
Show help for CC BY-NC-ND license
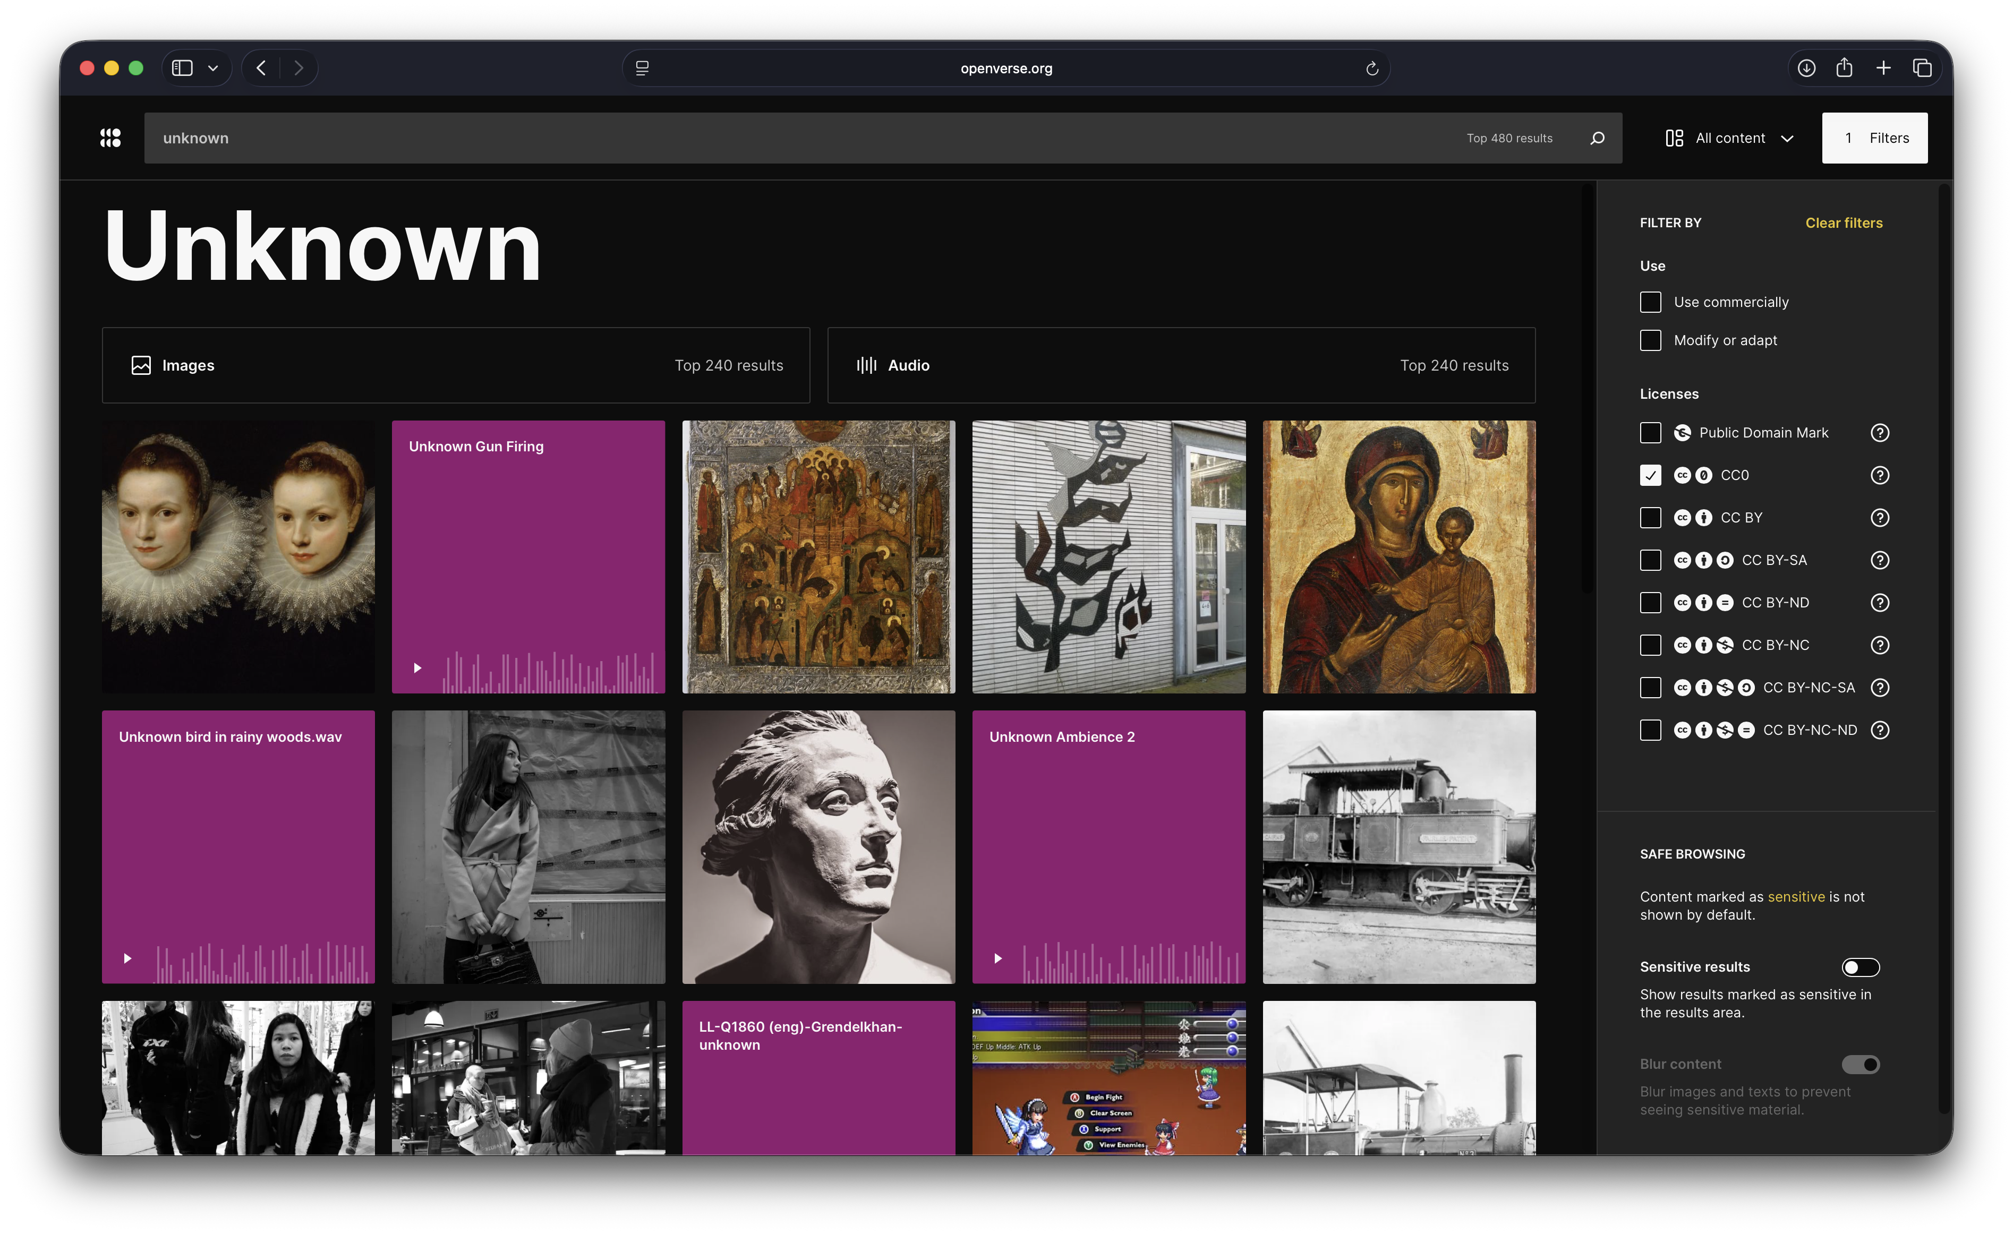[x=1880, y=730]
